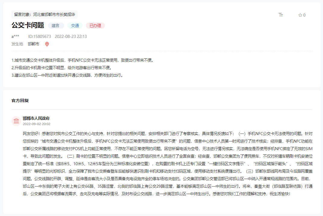
Task: Click the 已办理 status tag
Action: pyautogui.click(x=96, y=26)
